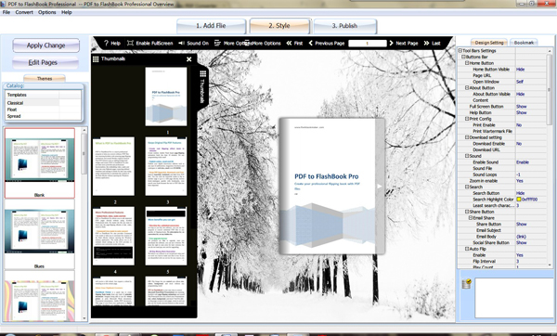Screen dimensions: 557x336
Task: Toggle Sound On speaker icon
Action: (181, 43)
